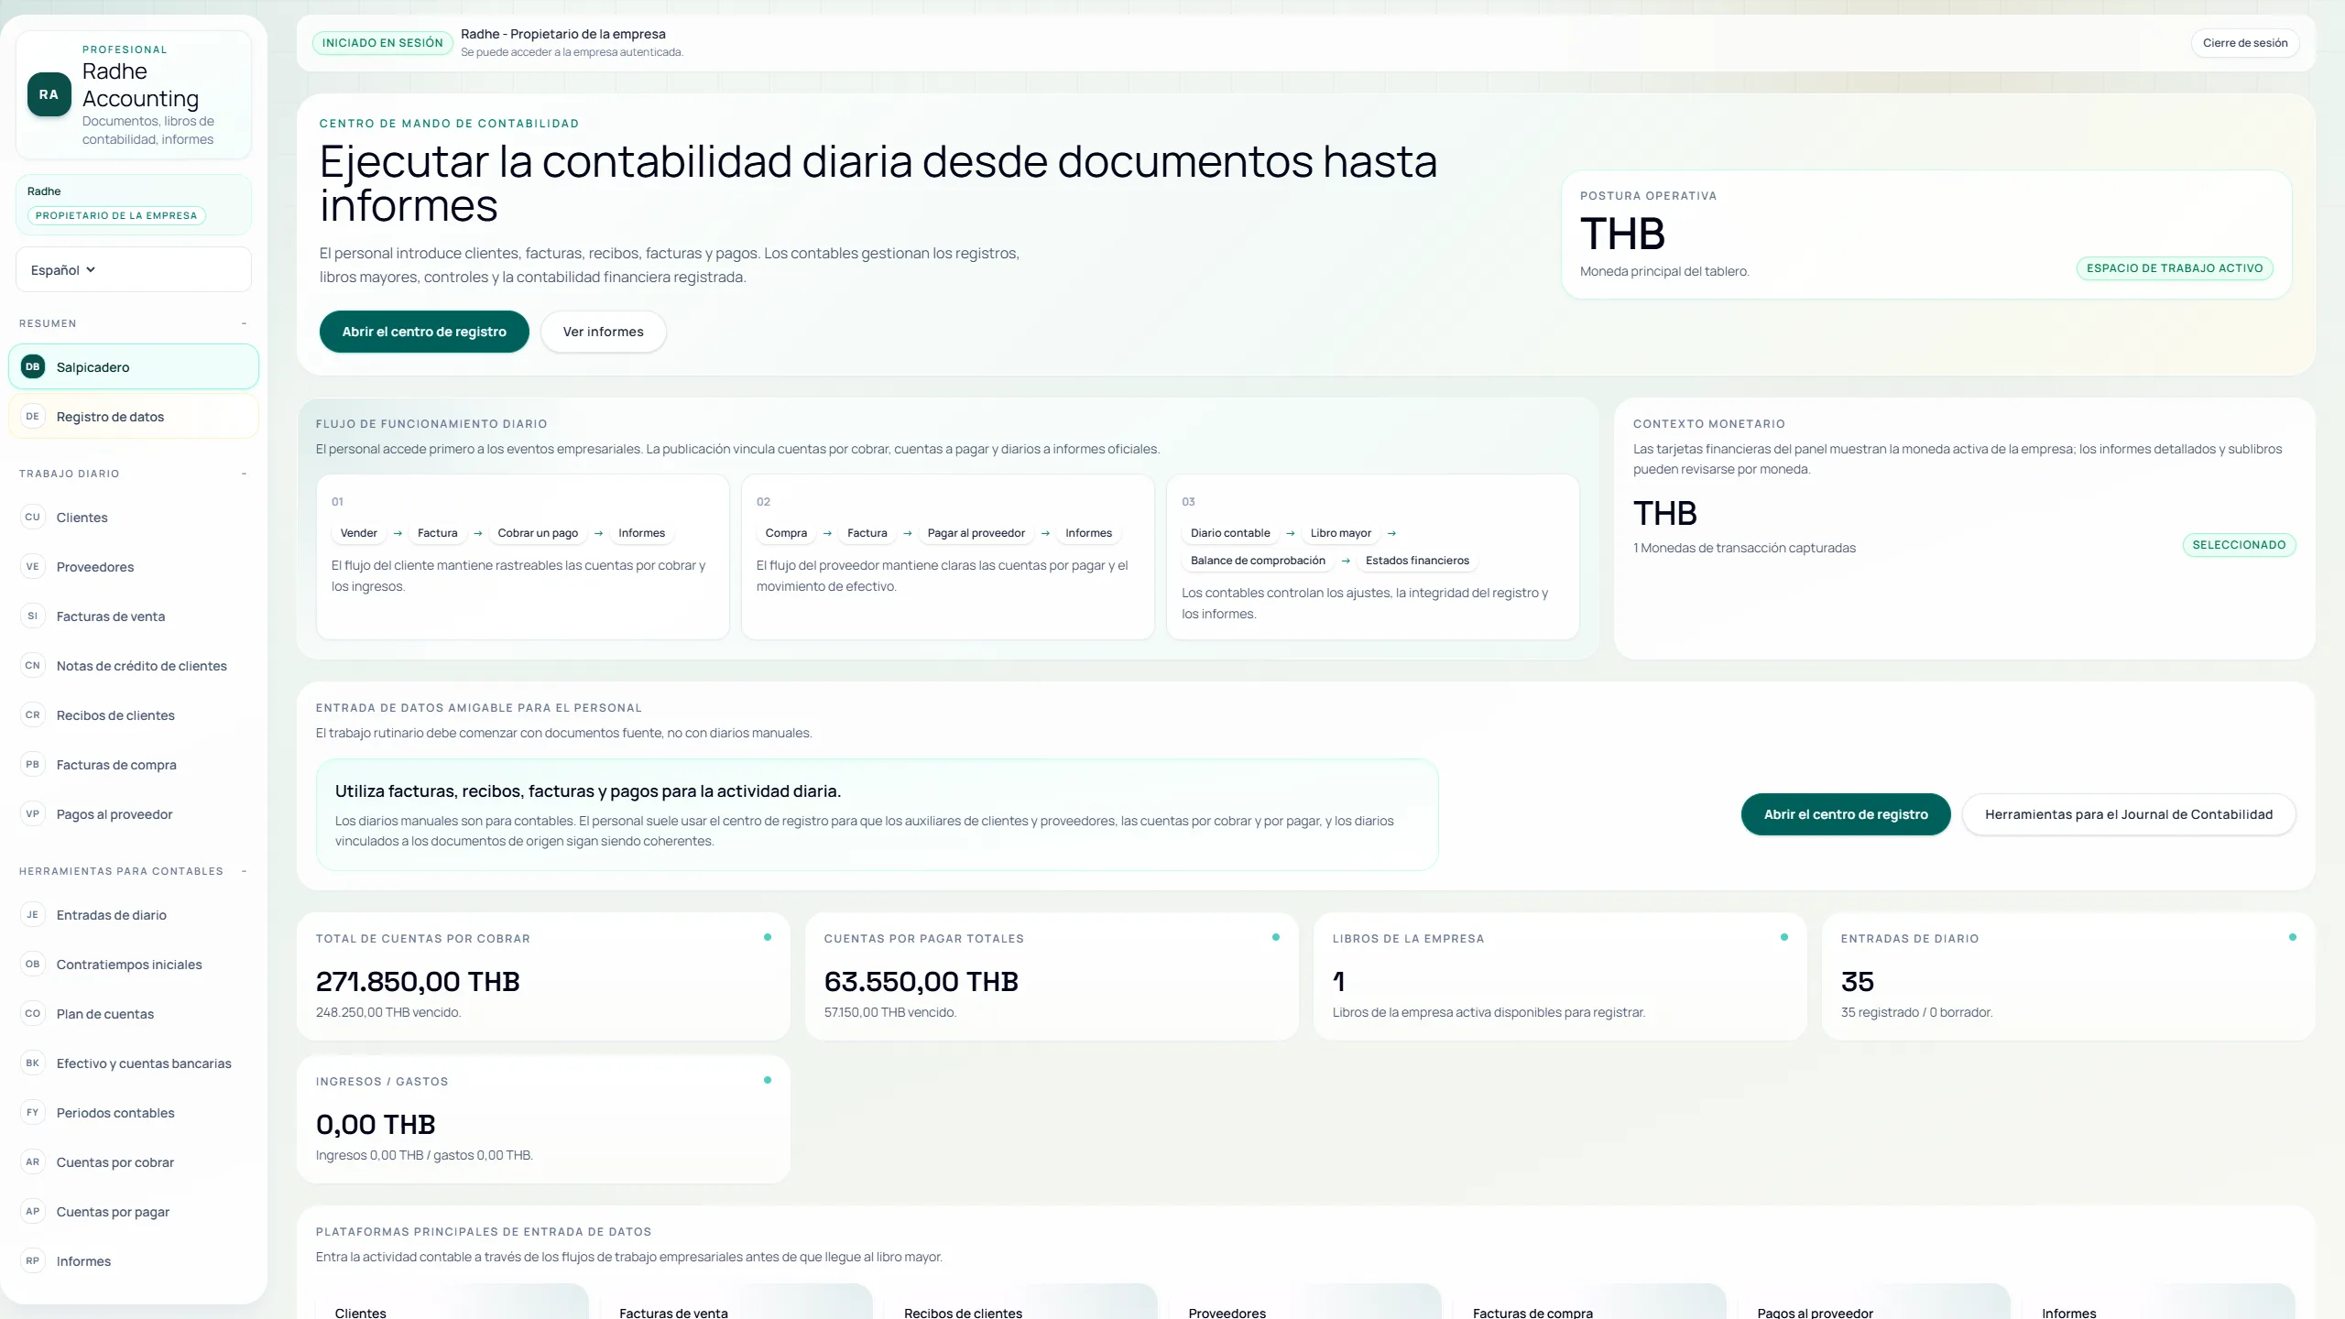Click Ver informes button
This screenshot has width=2345, height=1319.
coord(603,332)
